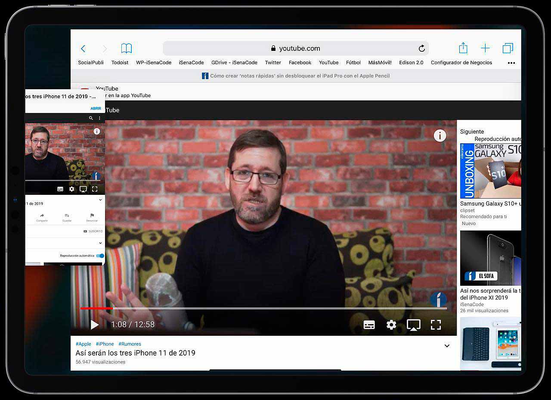Enter fullscreen in the main player
The width and height of the screenshot is (551, 400).
coord(436,325)
